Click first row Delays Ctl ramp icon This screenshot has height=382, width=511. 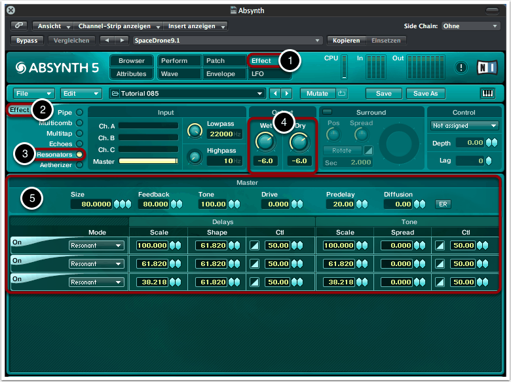tap(255, 245)
